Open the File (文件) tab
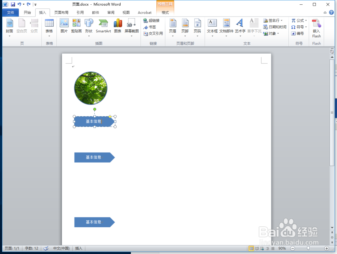 coord(10,12)
